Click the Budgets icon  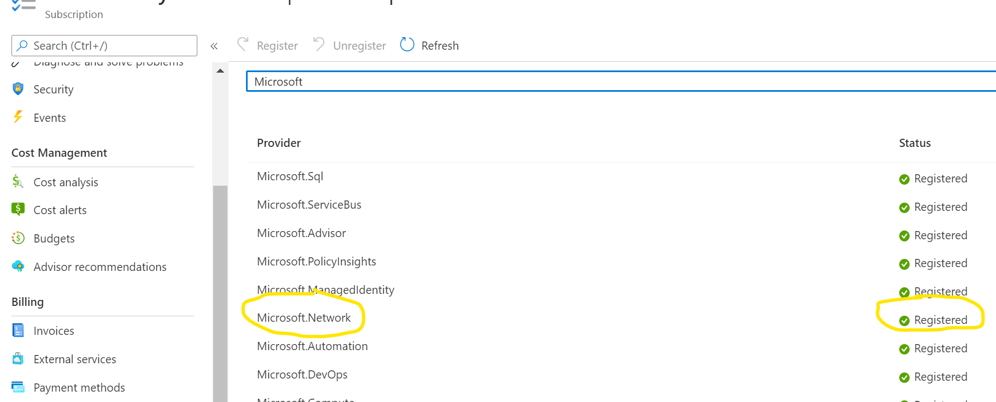pyautogui.click(x=18, y=238)
